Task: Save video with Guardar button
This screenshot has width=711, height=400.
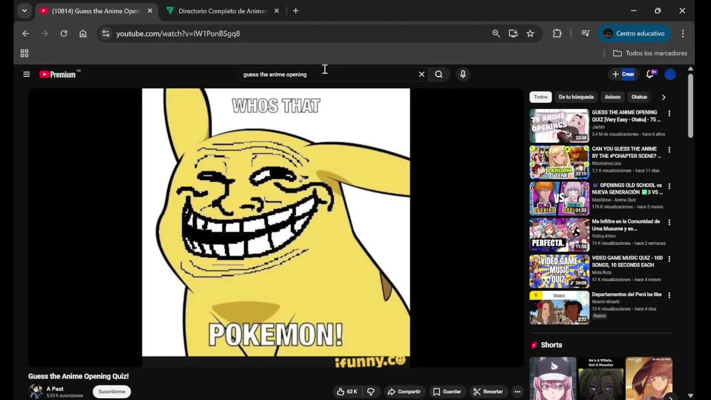Action: tap(447, 392)
